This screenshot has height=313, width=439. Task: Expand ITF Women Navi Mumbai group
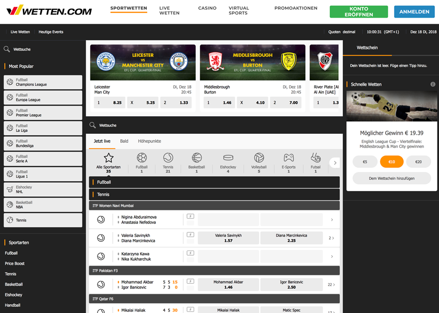click(214, 206)
